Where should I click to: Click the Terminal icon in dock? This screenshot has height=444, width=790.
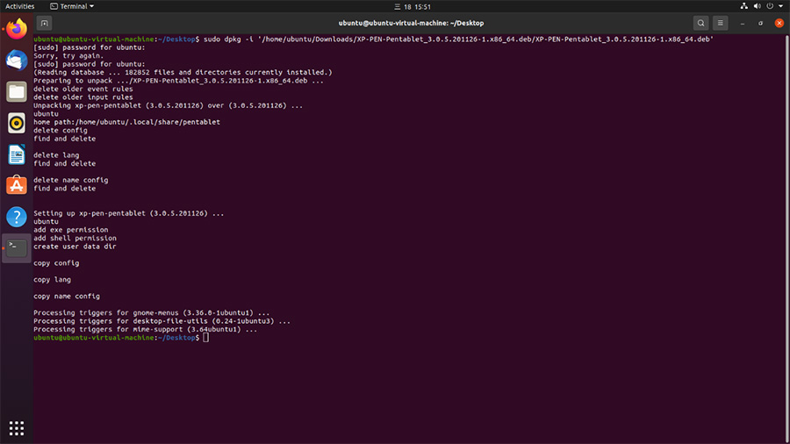tap(16, 248)
